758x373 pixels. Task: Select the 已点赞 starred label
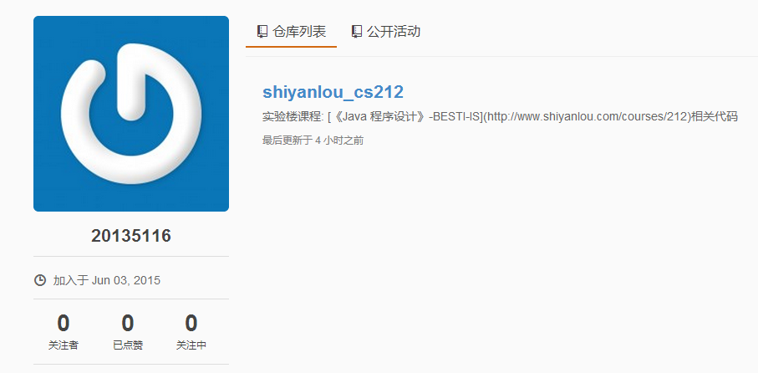click(128, 345)
